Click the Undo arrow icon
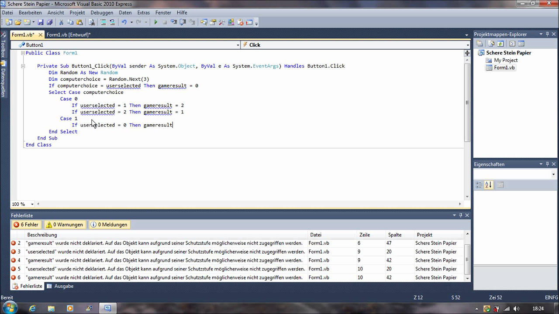Image resolution: width=559 pixels, height=314 pixels. (124, 22)
